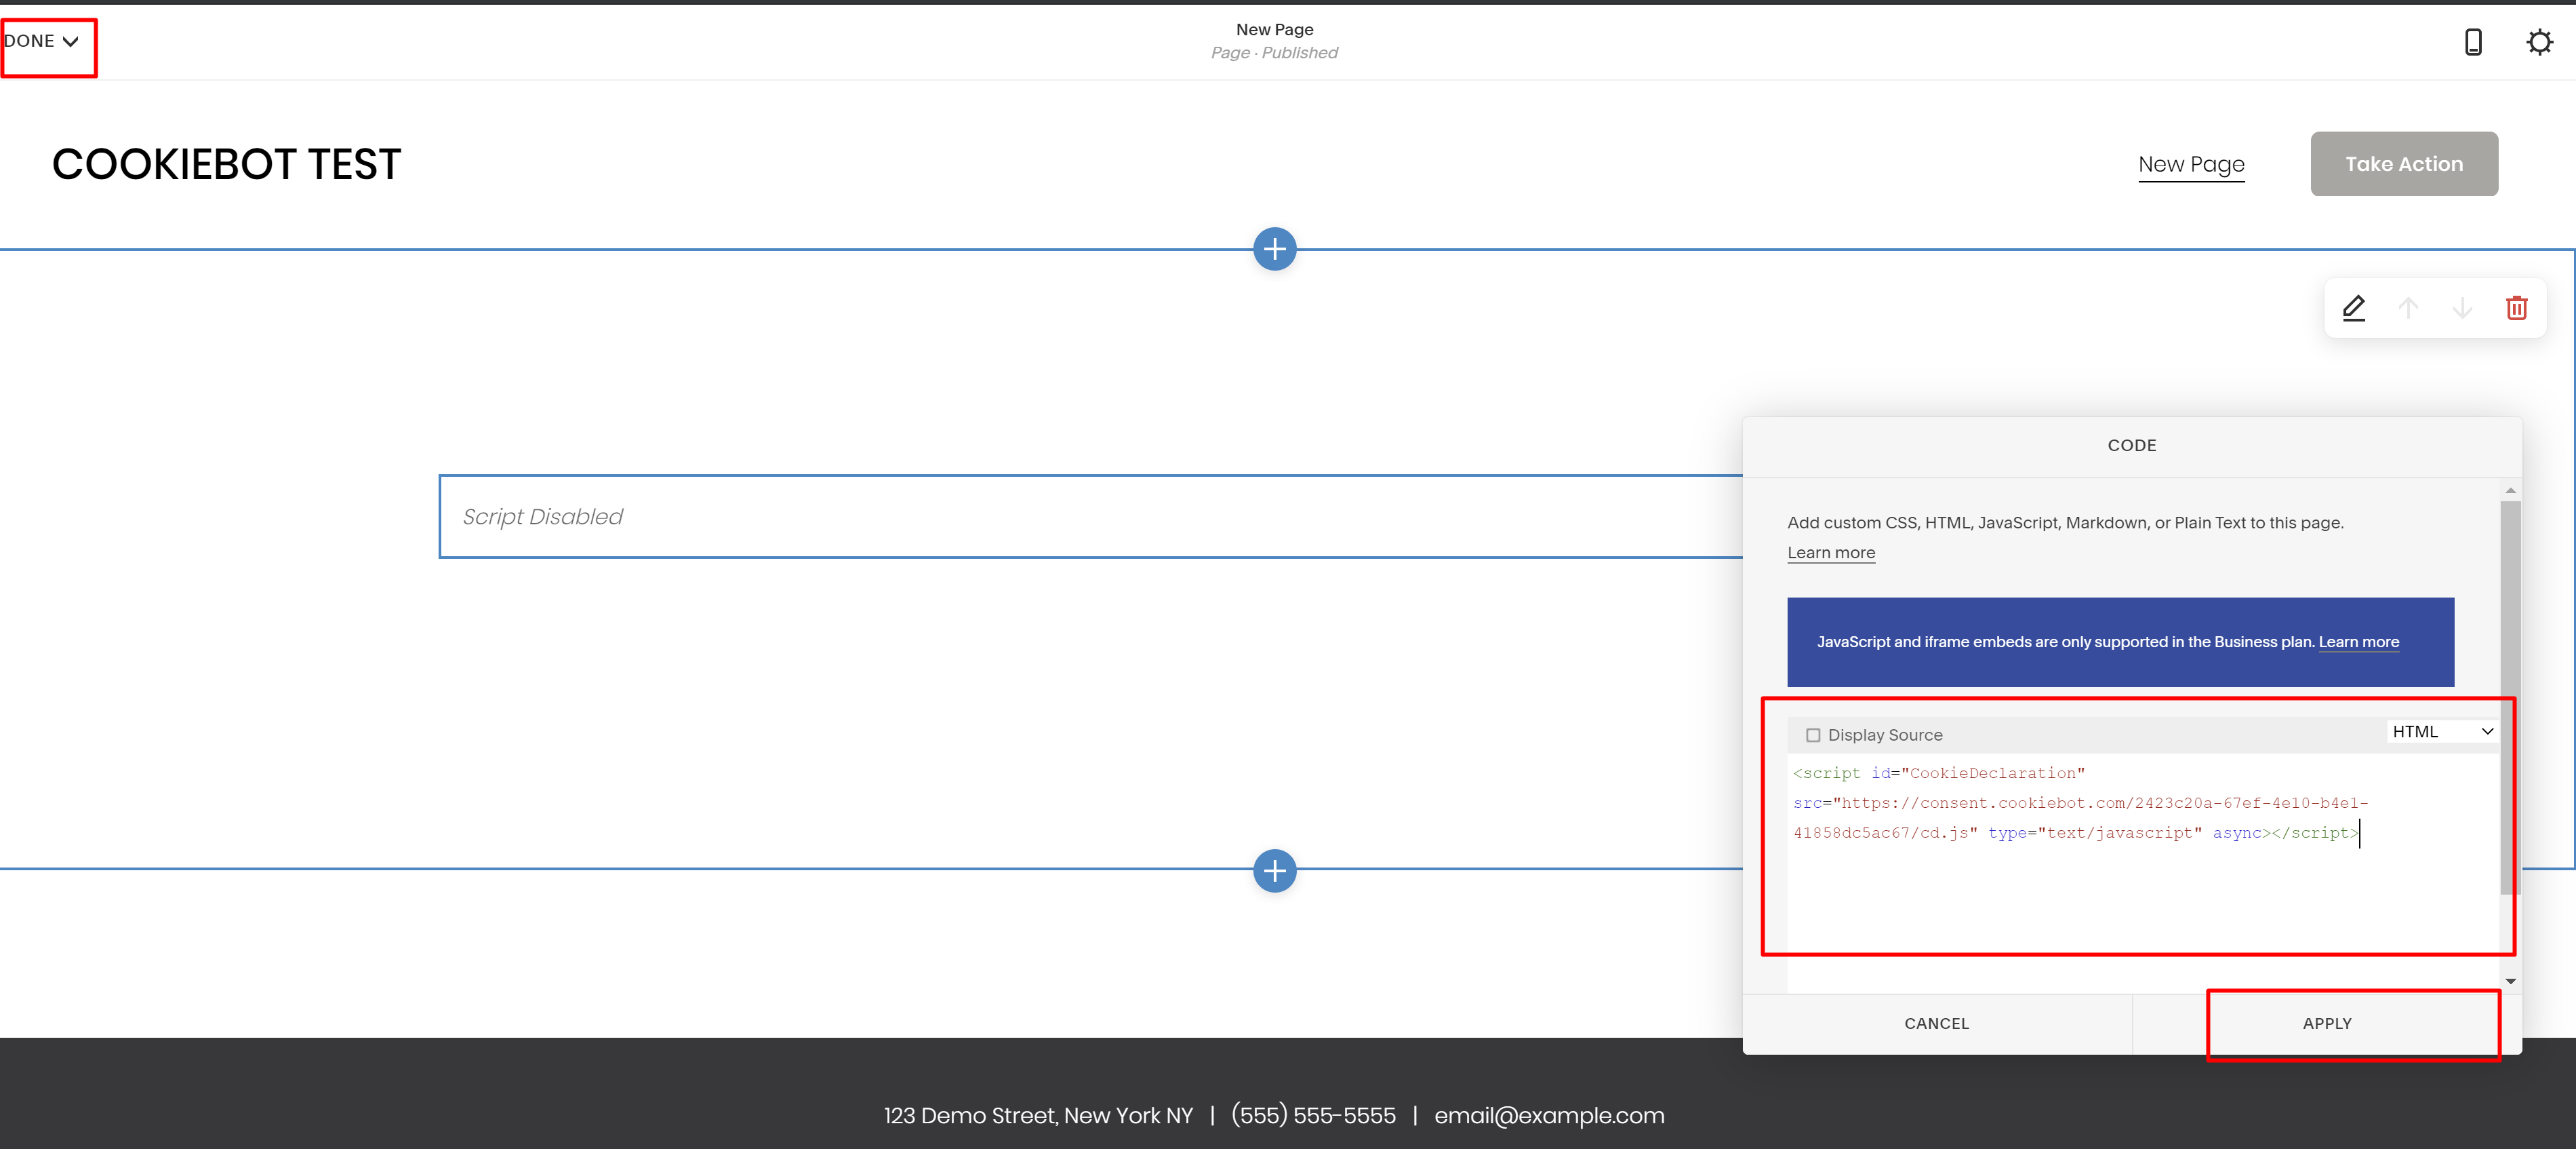The image size is (2576, 1149).
Task: Click the COOKIEBOT TEST site title
Action: [226, 164]
